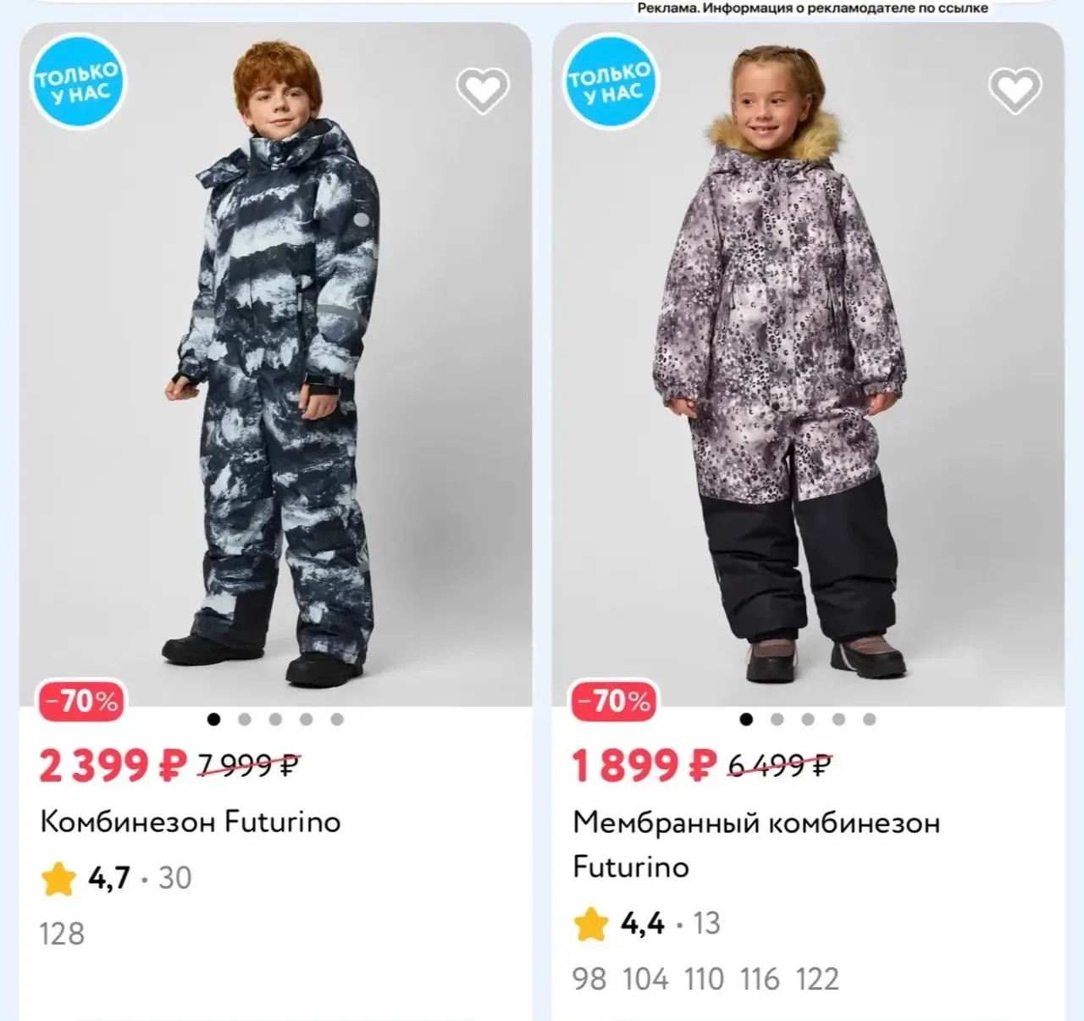Click 'Только у нас' badge on boy's jumpsuit
1084x1021 pixels.
(x=78, y=81)
